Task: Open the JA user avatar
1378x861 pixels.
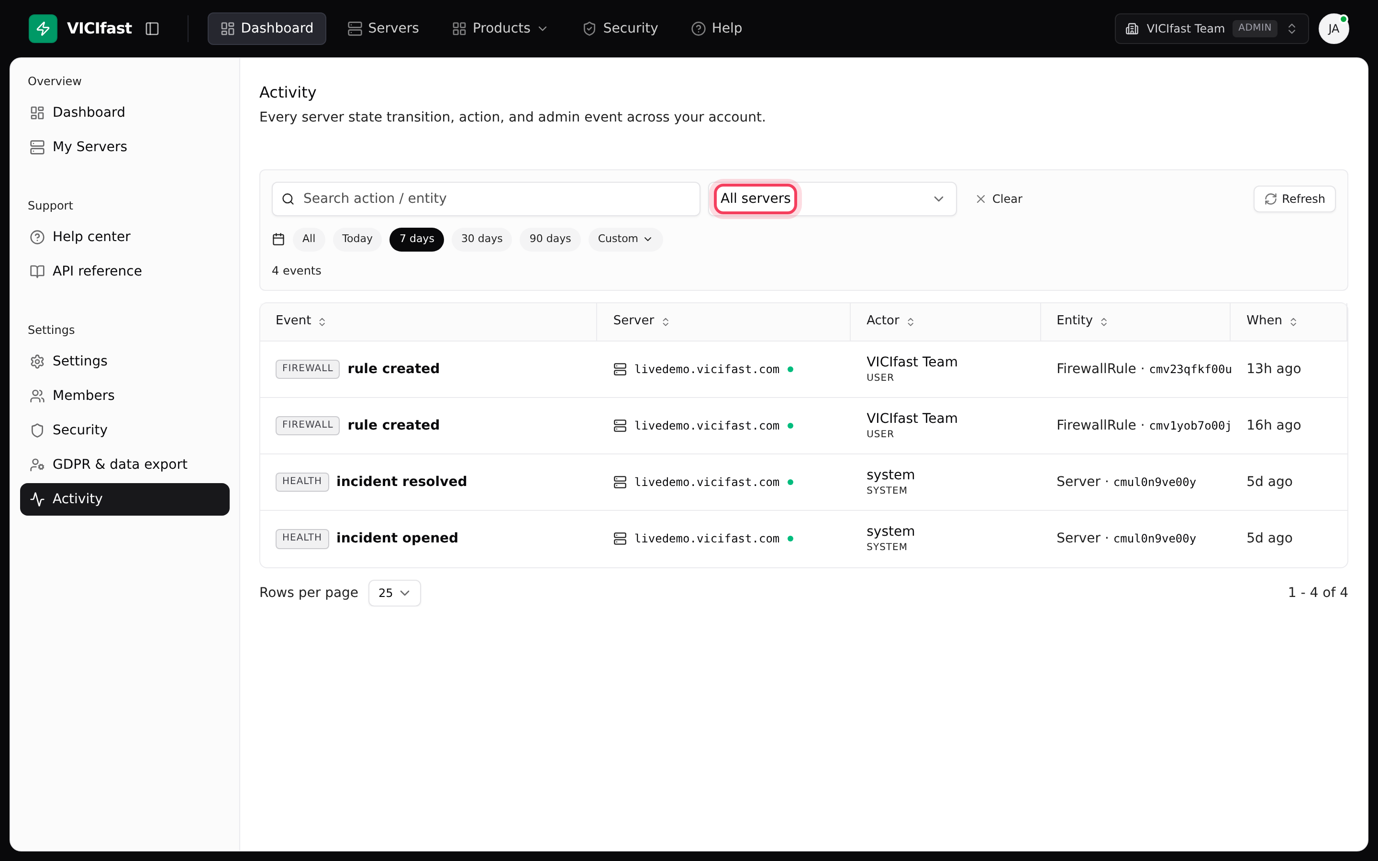Action: pos(1334,29)
